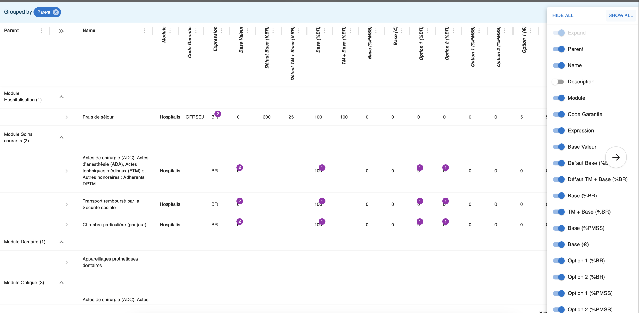The image size is (639, 313).
Task: Remove the Parent grouping chip
Action: pyautogui.click(x=56, y=12)
